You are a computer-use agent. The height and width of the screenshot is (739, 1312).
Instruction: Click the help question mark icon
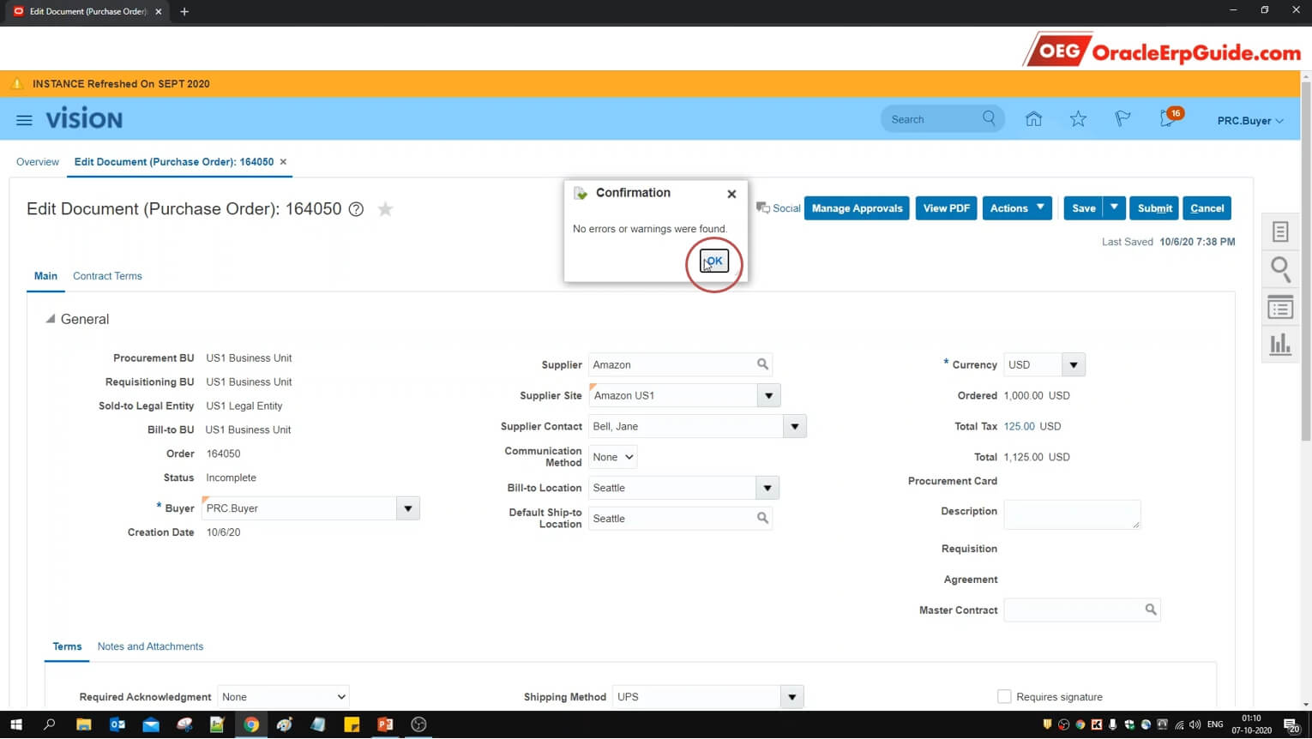point(356,209)
